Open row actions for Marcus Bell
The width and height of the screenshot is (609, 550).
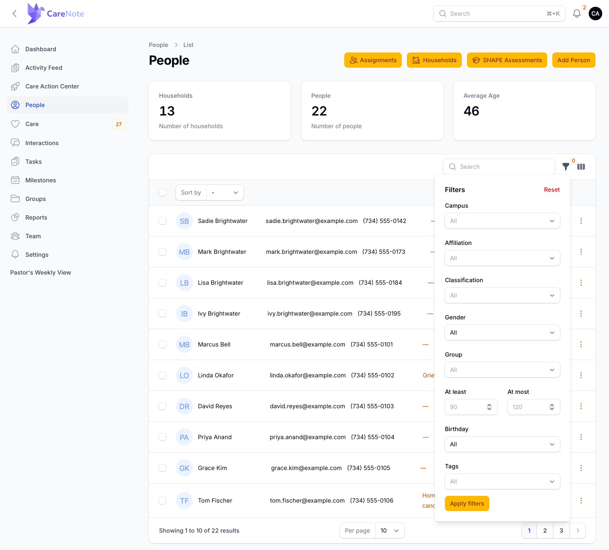click(x=581, y=344)
